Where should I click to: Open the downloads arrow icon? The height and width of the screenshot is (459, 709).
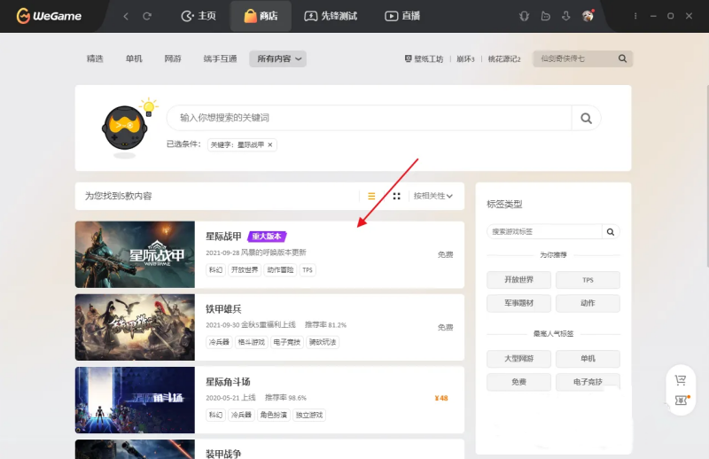coord(566,16)
